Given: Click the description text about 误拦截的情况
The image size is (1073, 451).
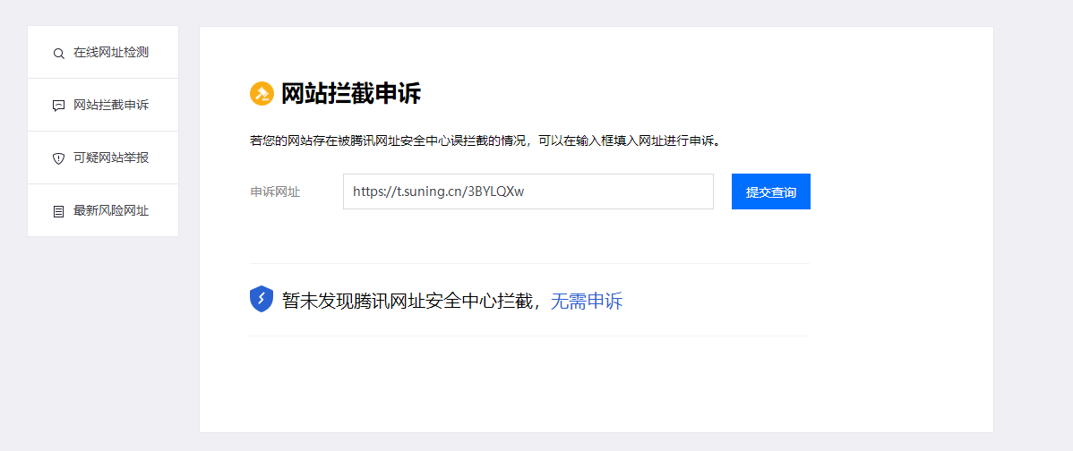Looking at the screenshot, I should click(487, 141).
